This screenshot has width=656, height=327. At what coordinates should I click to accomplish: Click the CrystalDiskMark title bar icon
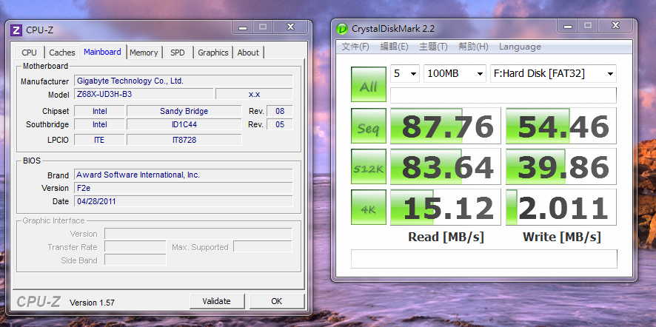(x=342, y=29)
